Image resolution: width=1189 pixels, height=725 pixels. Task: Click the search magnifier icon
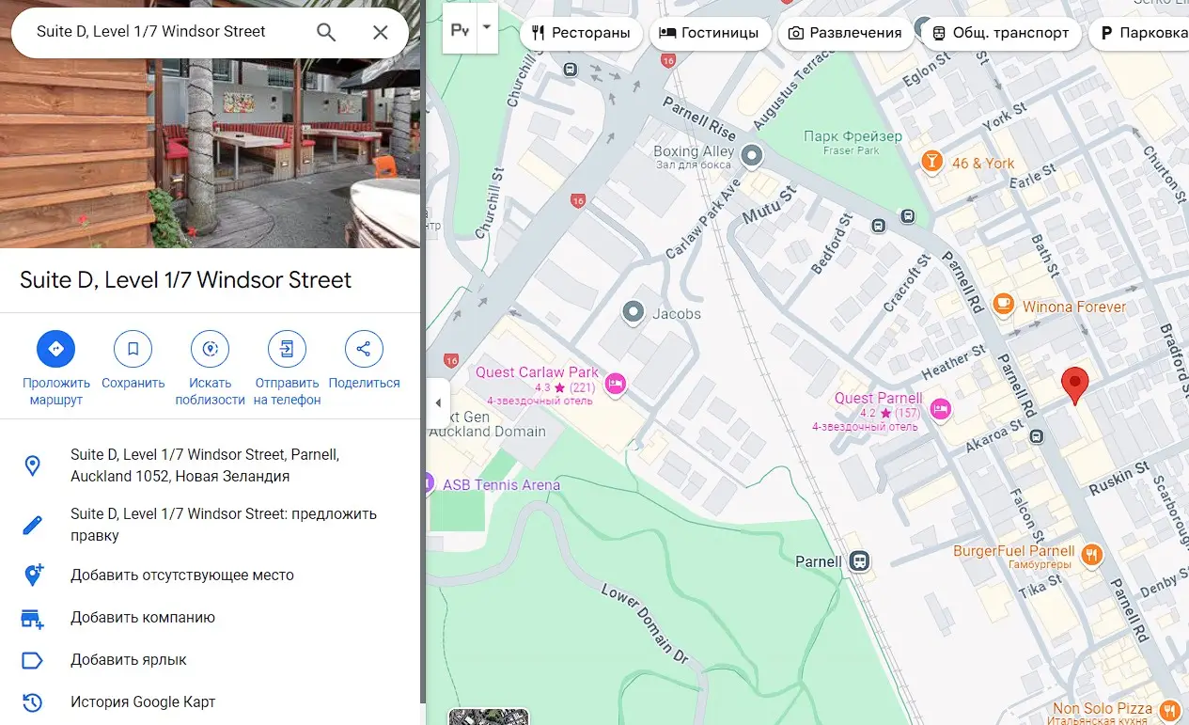(x=326, y=32)
